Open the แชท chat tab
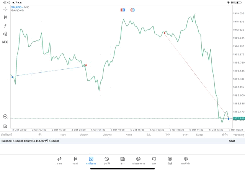Viewport: 245px width, 171px height. pos(154,160)
